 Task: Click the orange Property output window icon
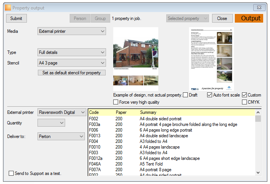click(x=8, y=8)
